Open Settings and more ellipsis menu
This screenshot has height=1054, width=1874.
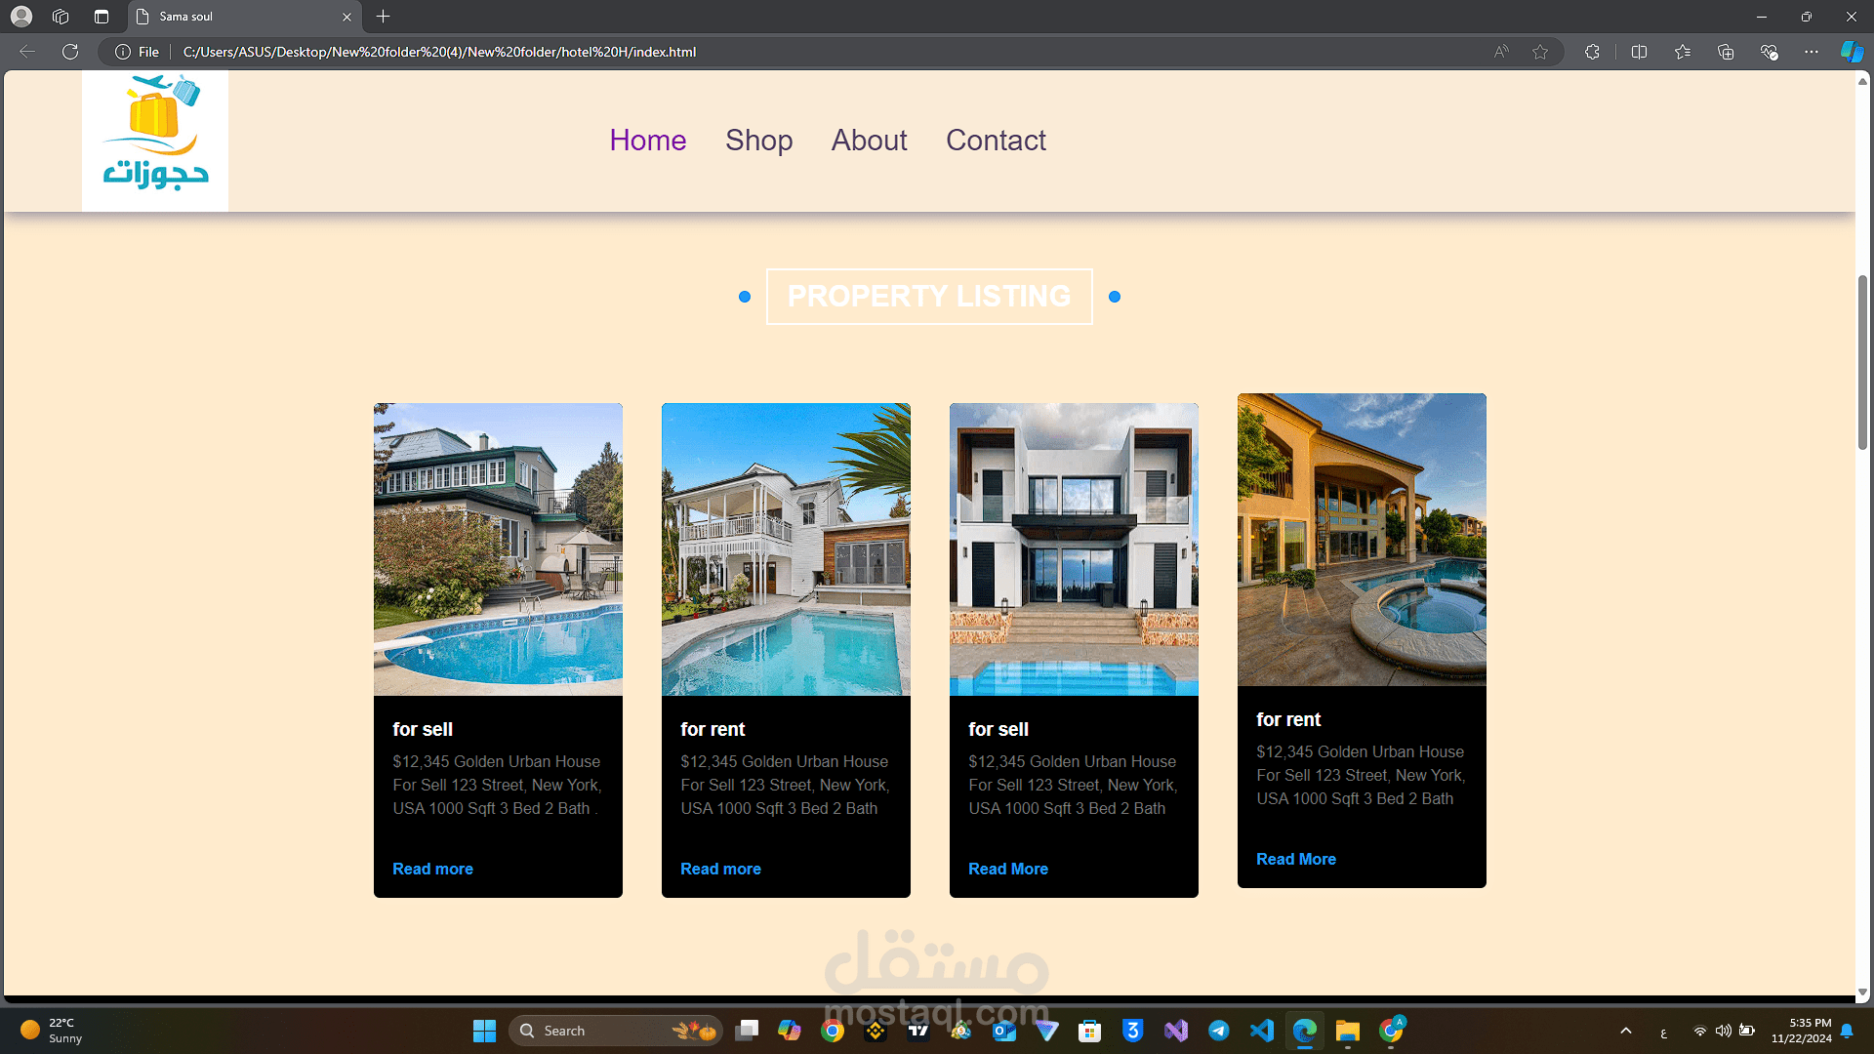(x=1812, y=52)
